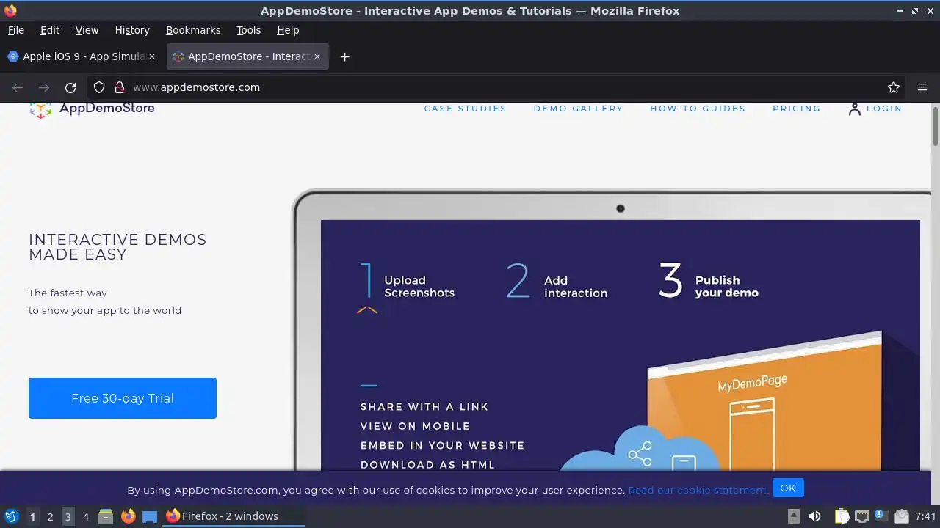Click the AppDemoStore brand name
The width and height of the screenshot is (940, 528).
click(107, 109)
